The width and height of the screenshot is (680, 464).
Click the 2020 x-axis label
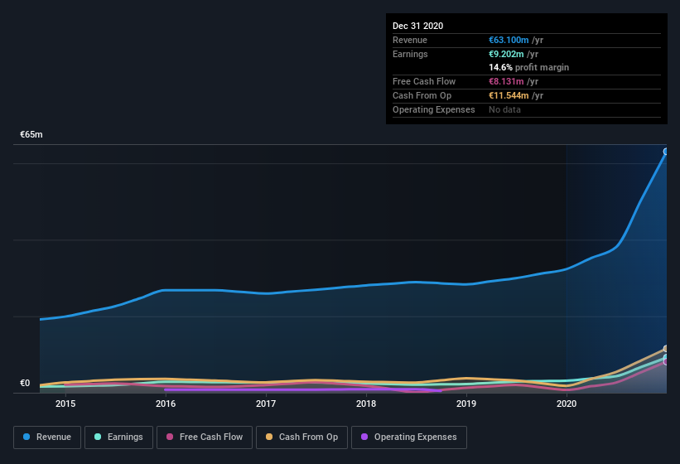[x=567, y=404]
